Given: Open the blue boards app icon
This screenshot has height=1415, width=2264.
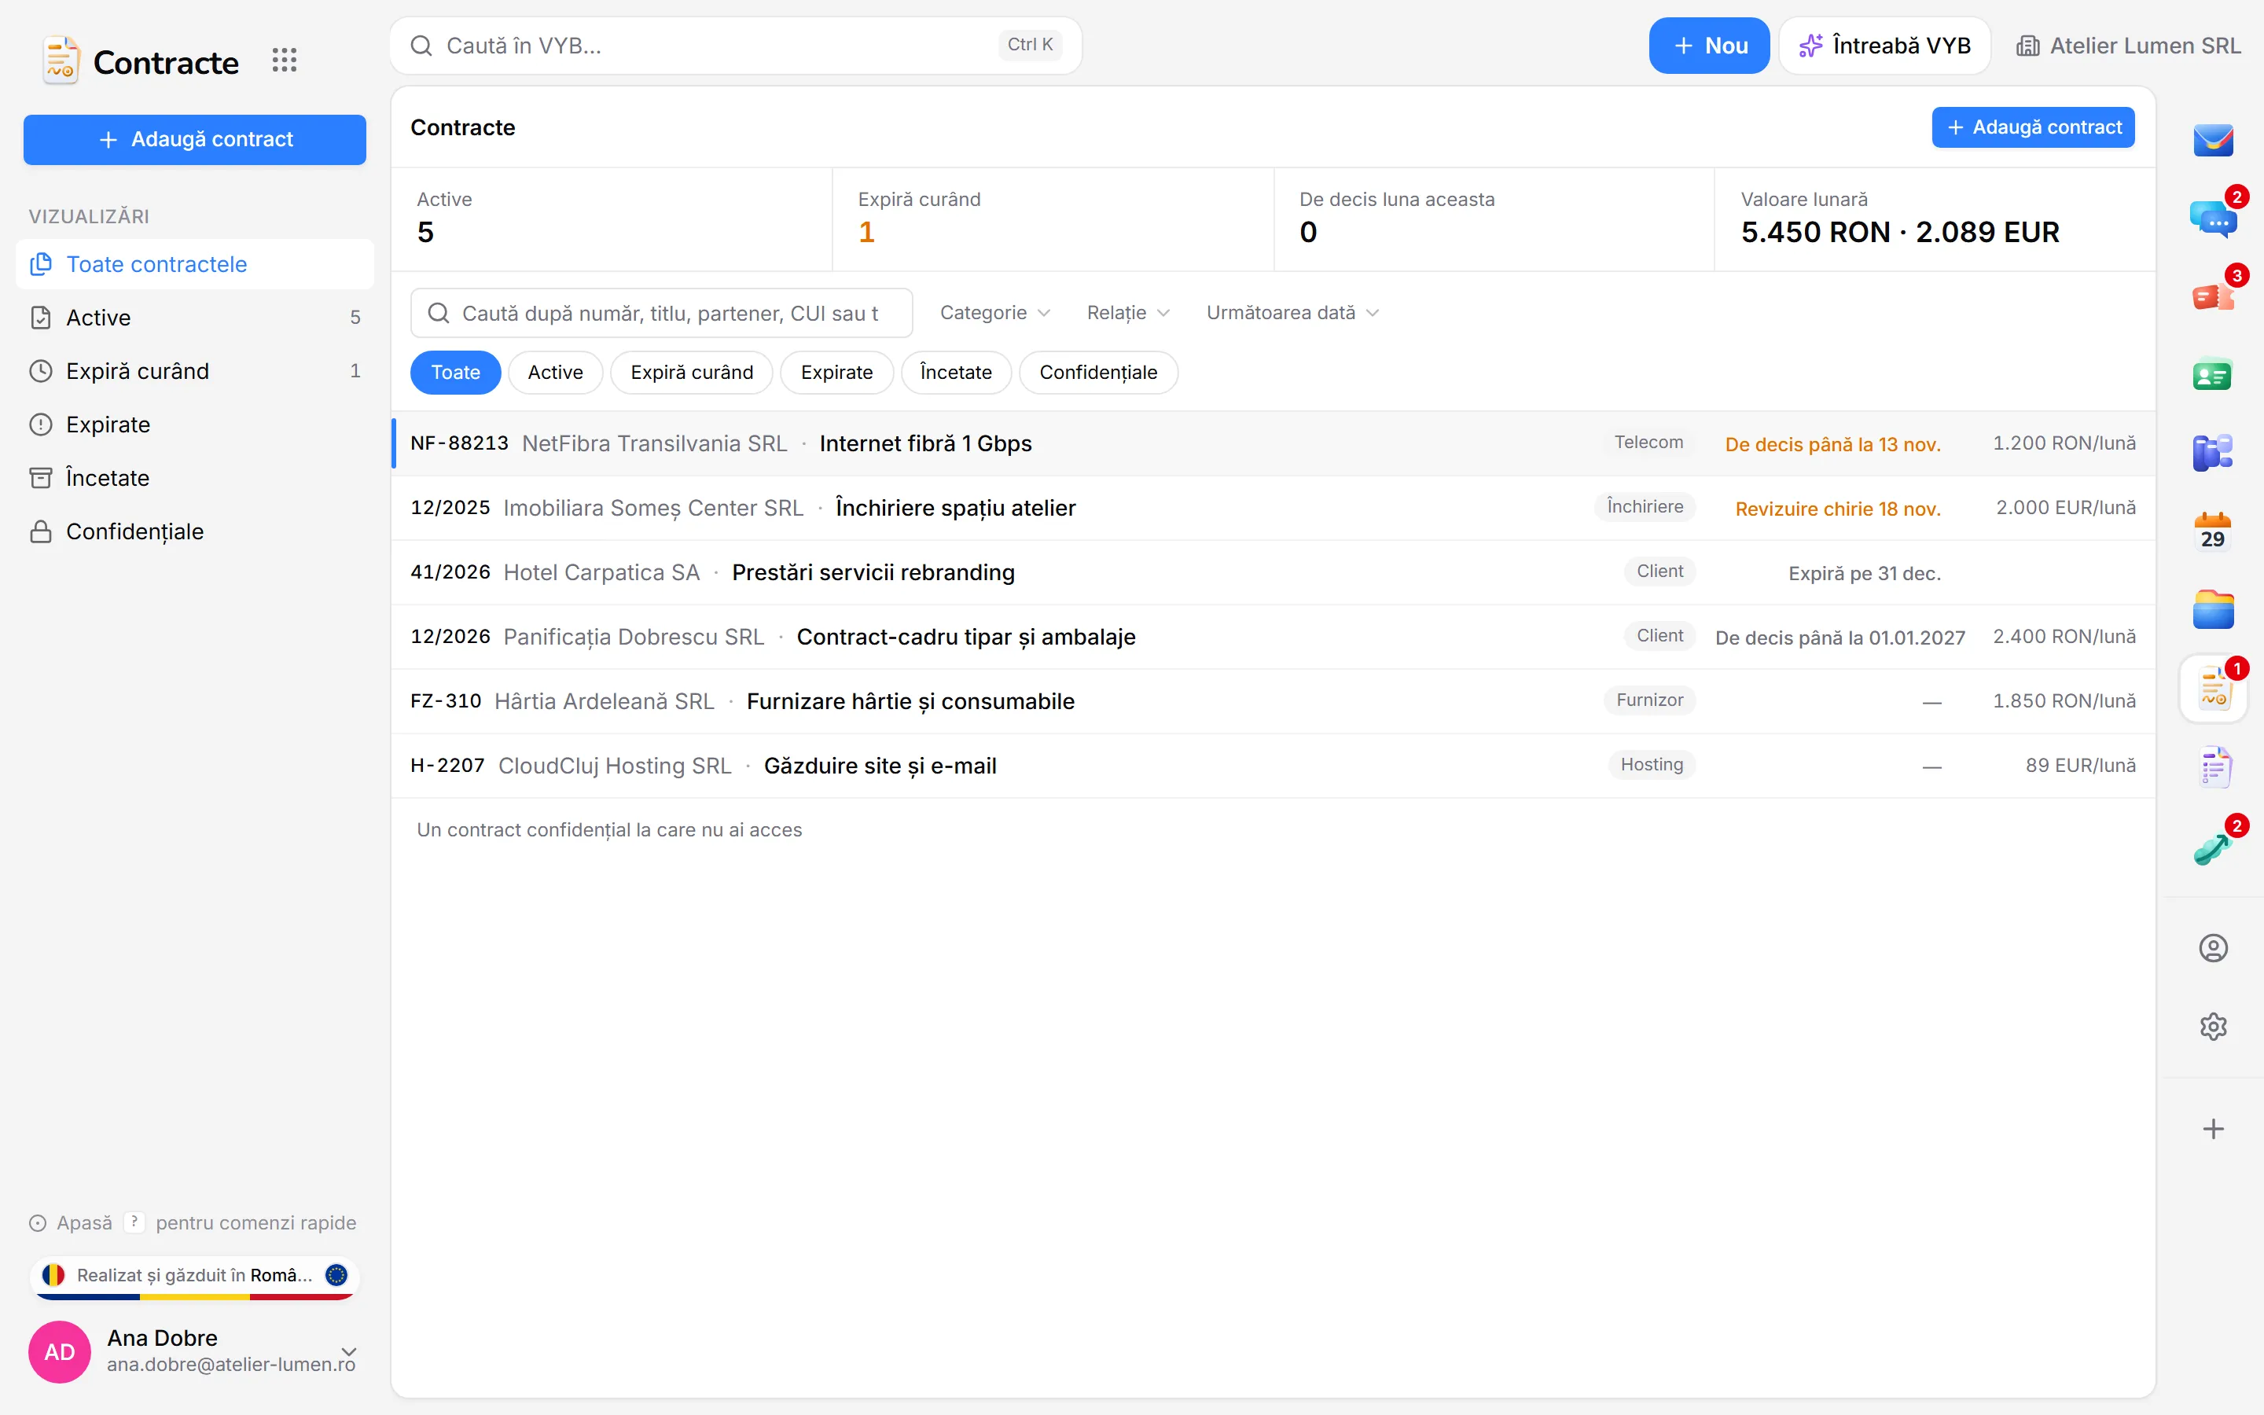Looking at the screenshot, I should (2213, 454).
